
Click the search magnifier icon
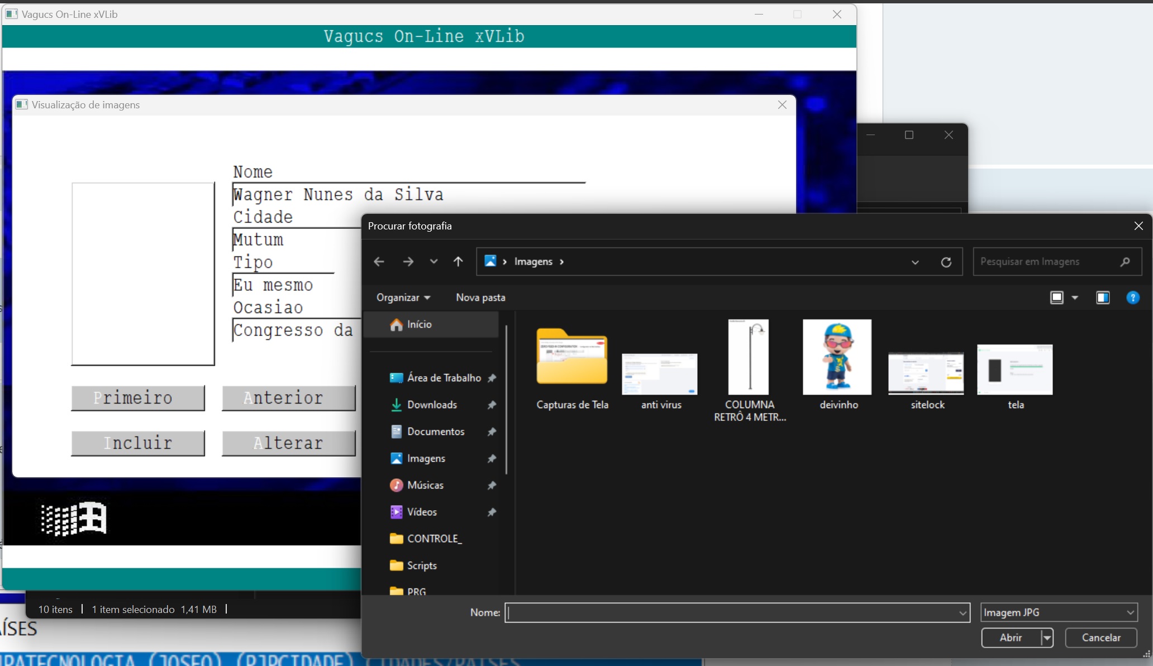1125,261
